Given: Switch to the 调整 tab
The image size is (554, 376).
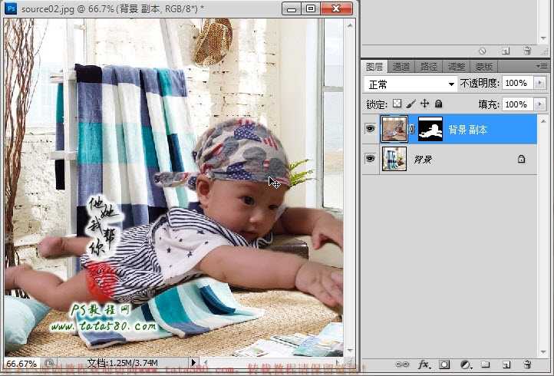Looking at the screenshot, I should coord(457,67).
